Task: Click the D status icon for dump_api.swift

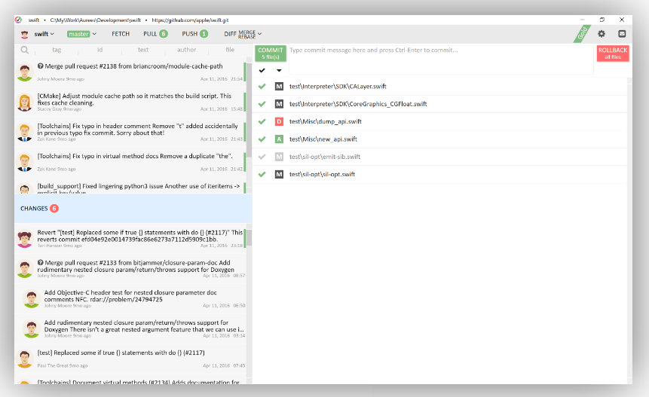Action: (279, 121)
